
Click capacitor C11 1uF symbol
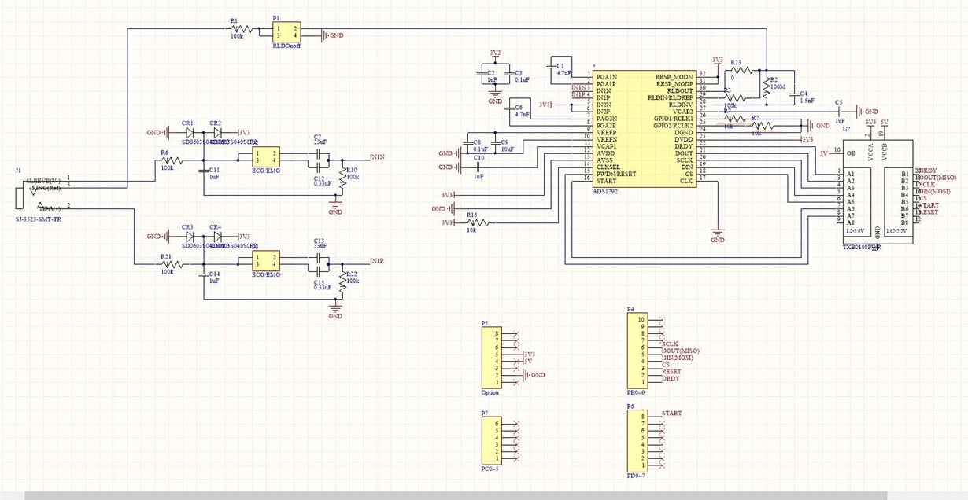[x=203, y=172]
